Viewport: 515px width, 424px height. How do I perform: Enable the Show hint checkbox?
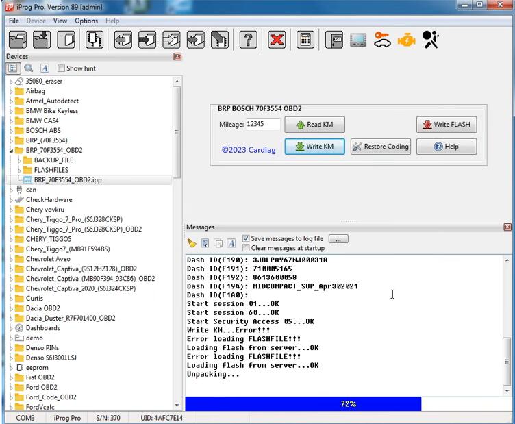click(x=61, y=68)
